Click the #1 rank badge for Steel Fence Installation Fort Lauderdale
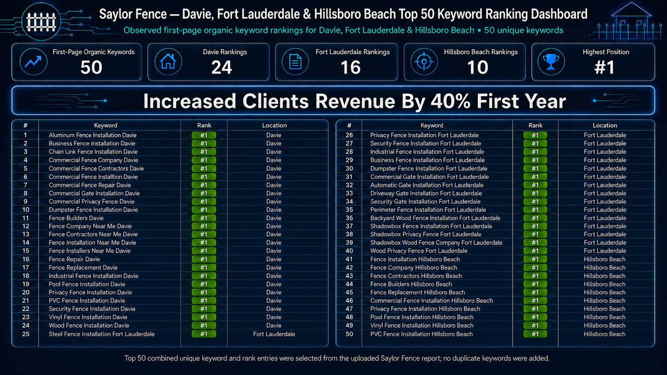Image resolution: width=667 pixels, height=375 pixels. click(x=204, y=334)
